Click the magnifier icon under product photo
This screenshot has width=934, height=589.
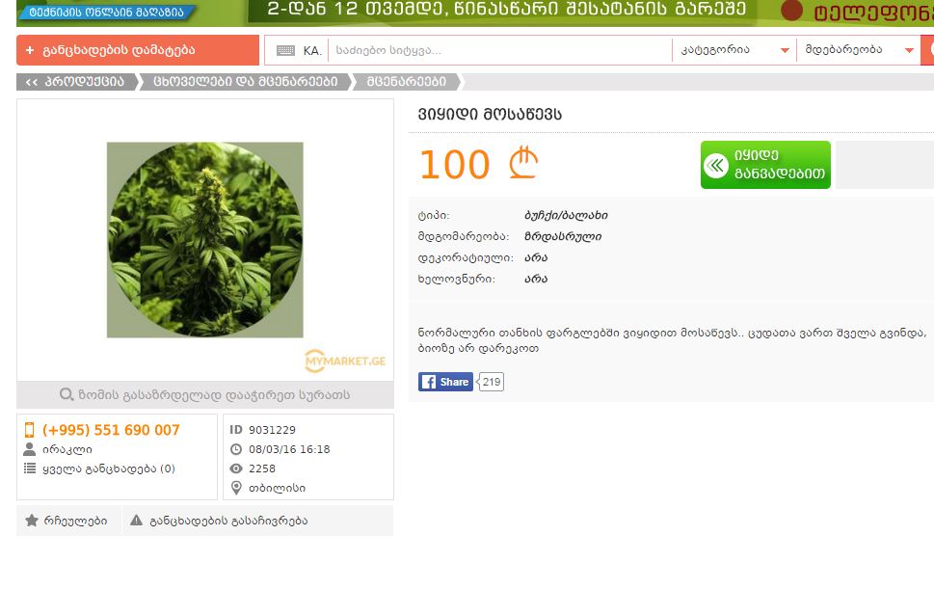pyautogui.click(x=67, y=394)
